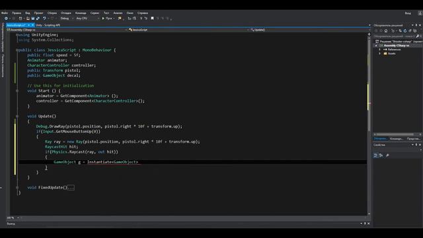Click Alphabetical sort icon in Properties panel
The width and height of the screenshot is (423, 238).
pyautogui.click(x=381, y=155)
